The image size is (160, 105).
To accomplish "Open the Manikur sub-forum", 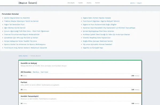I will 36,72.
